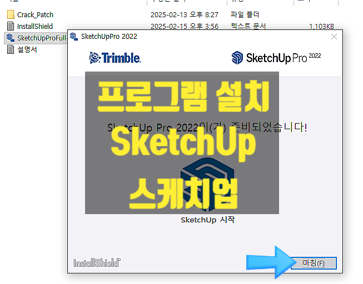Image resolution: width=363 pixels, height=284 pixels.
Task: Click date 2025-02-15 오후 3:56 in InstallShield row
Action: pyautogui.click(x=185, y=26)
